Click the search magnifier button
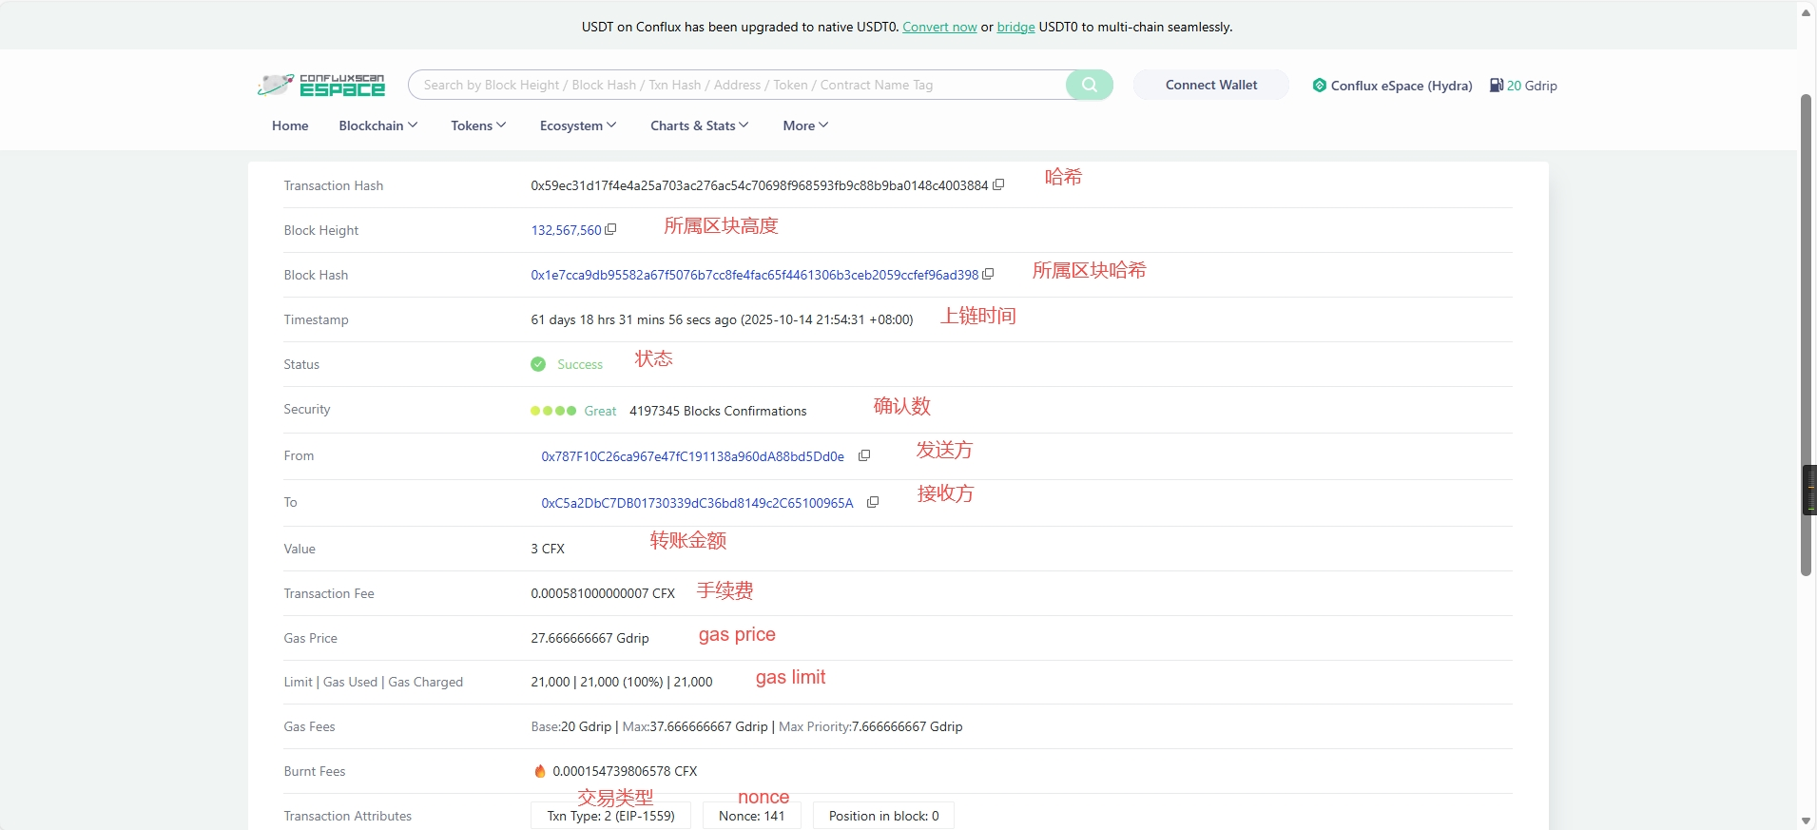The image size is (1817, 830). (x=1089, y=85)
